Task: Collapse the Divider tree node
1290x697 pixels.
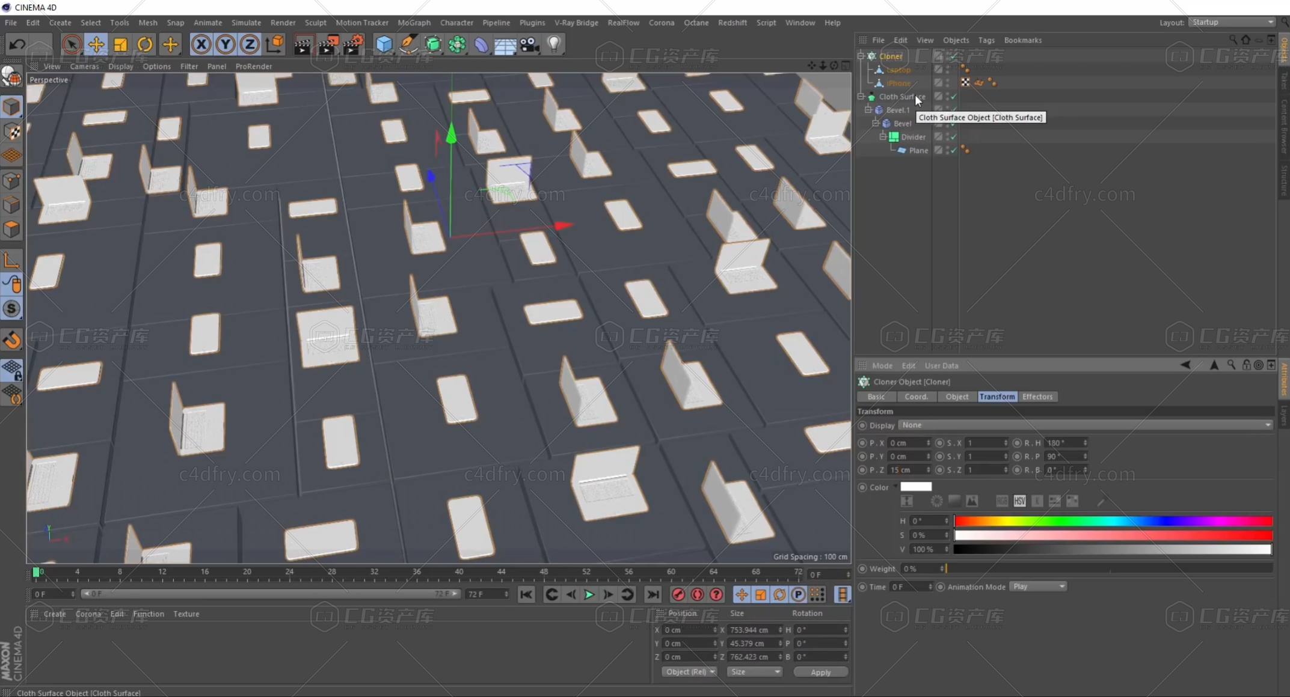Action: [883, 137]
